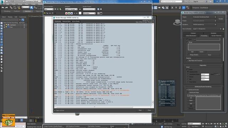Click Save Image icon in frame window
Viewport: 228px width, 128px height.
click(45, 13)
